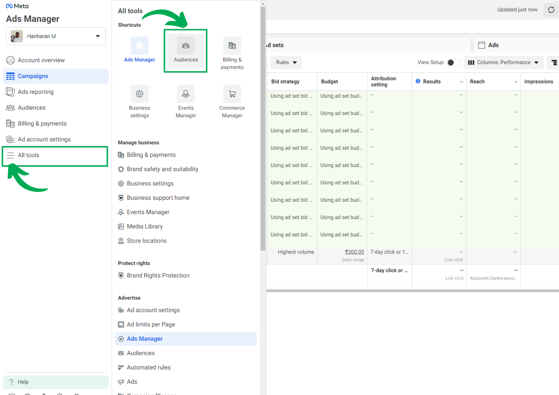Open Billing & payments shortcut tile
Viewport: 559px width, 395px height.
click(x=232, y=53)
